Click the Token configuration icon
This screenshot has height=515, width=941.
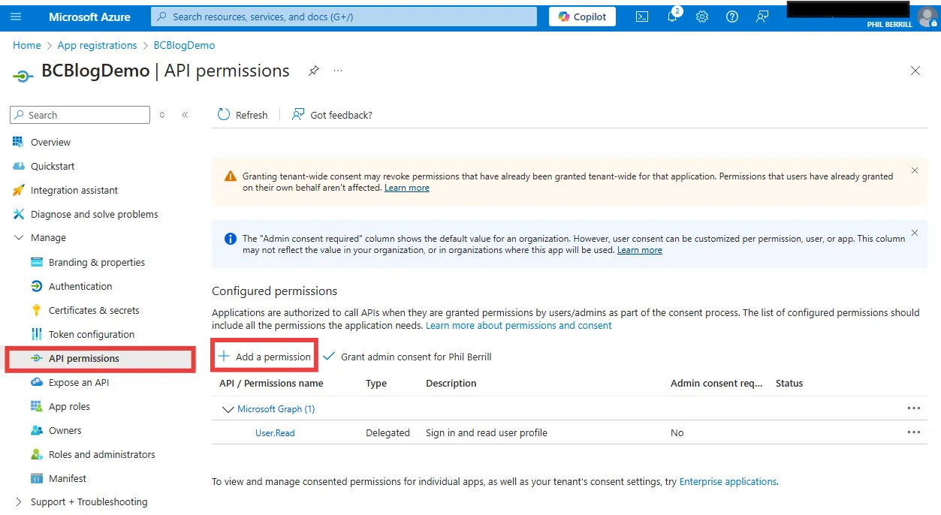coord(36,334)
